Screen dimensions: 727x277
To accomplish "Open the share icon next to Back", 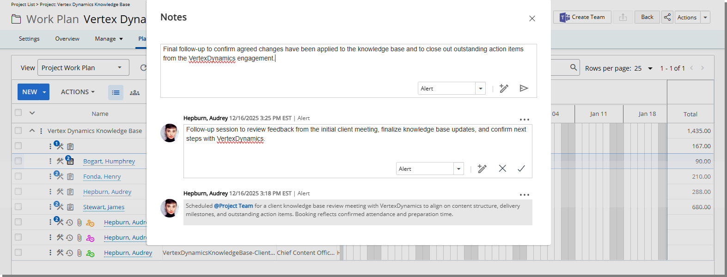I will tap(667, 17).
